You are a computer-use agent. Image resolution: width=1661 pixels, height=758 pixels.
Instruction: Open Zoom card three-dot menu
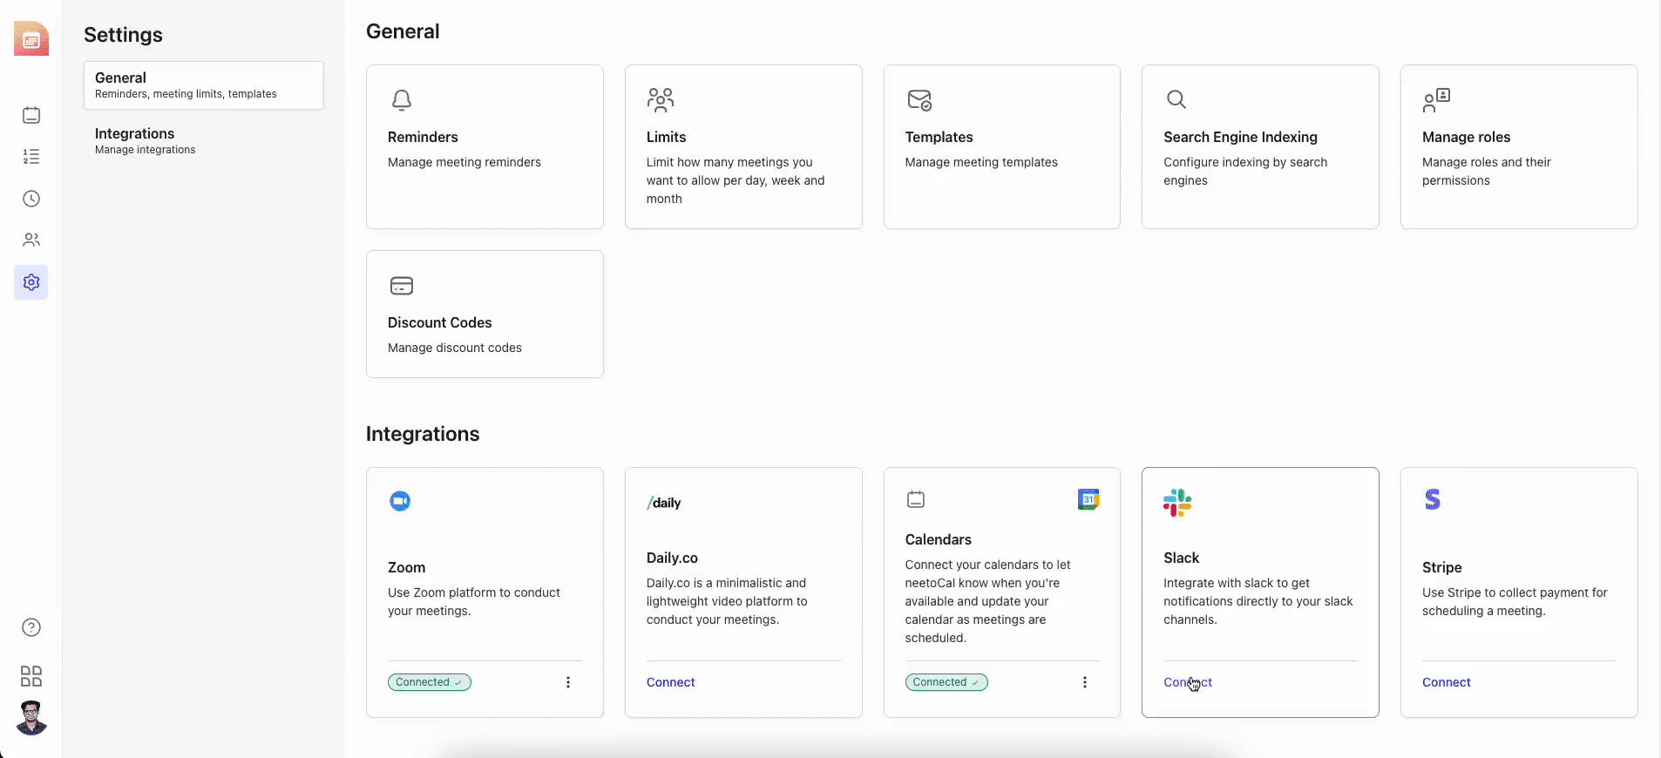pos(568,682)
